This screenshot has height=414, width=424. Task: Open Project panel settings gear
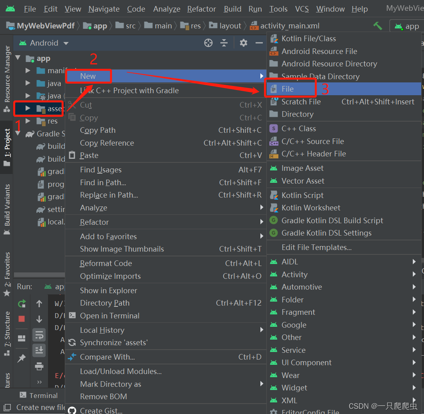[x=243, y=43]
